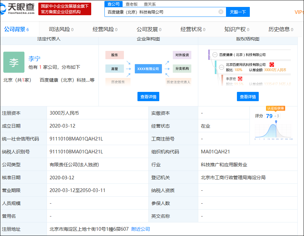Collapse the 百度健康（北京）科技有限公司 node
304x236 pixels.
coord(215,55)
